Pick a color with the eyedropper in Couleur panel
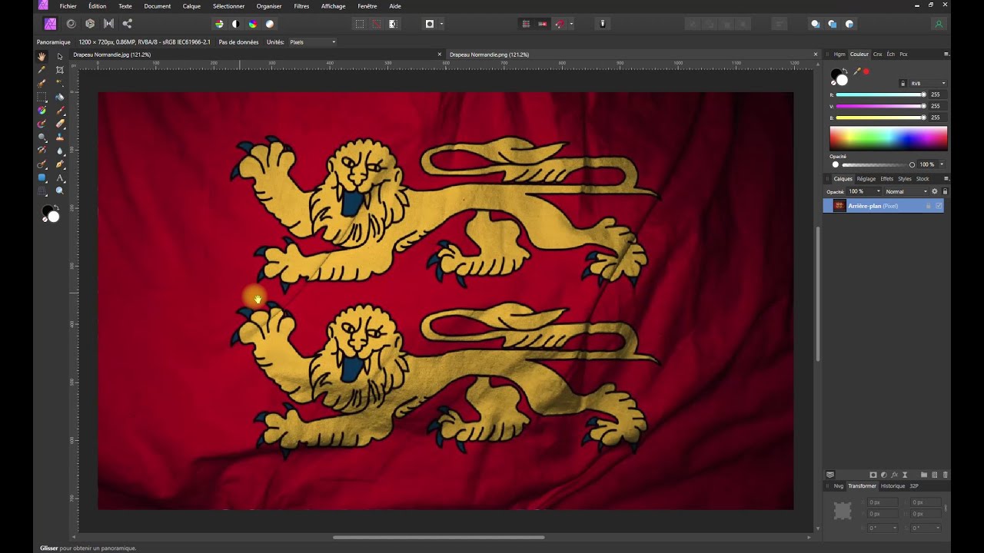Viewport: 984px width, 553px height. [x=856, y=71]
